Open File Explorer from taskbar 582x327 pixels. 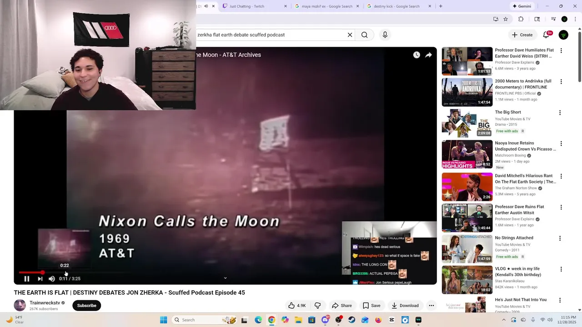[x=298, y=320]
